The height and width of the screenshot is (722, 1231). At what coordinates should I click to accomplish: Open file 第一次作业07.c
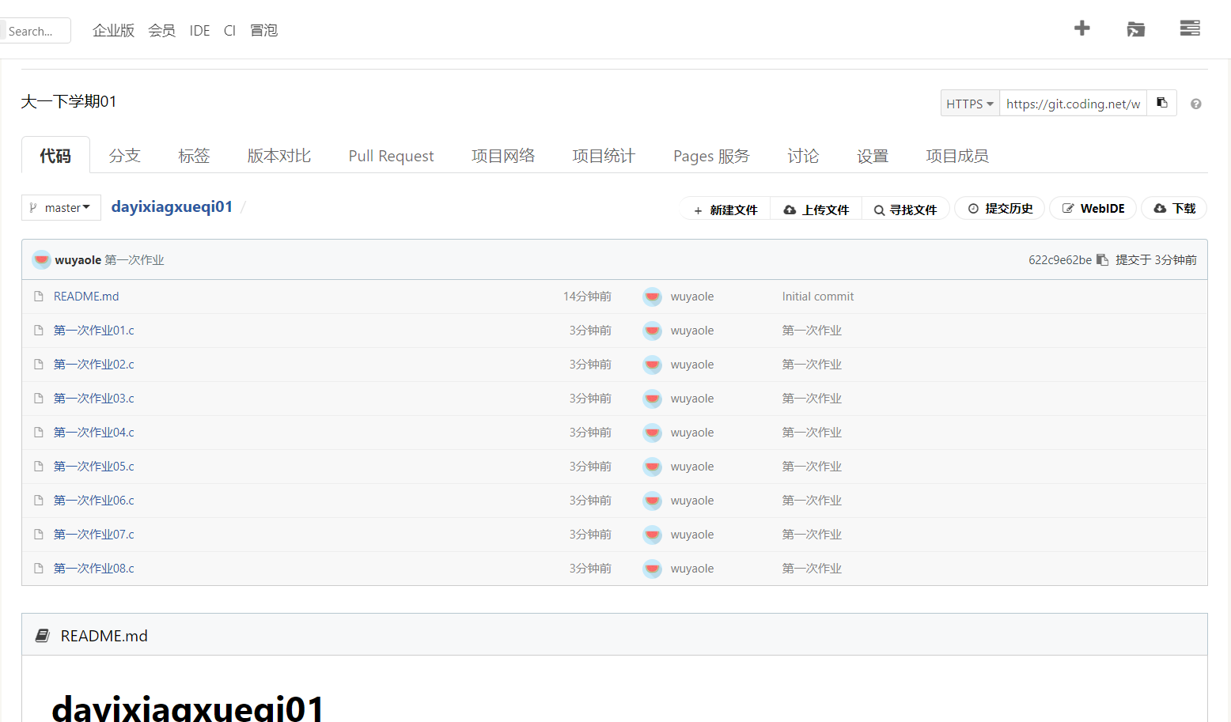94,535
